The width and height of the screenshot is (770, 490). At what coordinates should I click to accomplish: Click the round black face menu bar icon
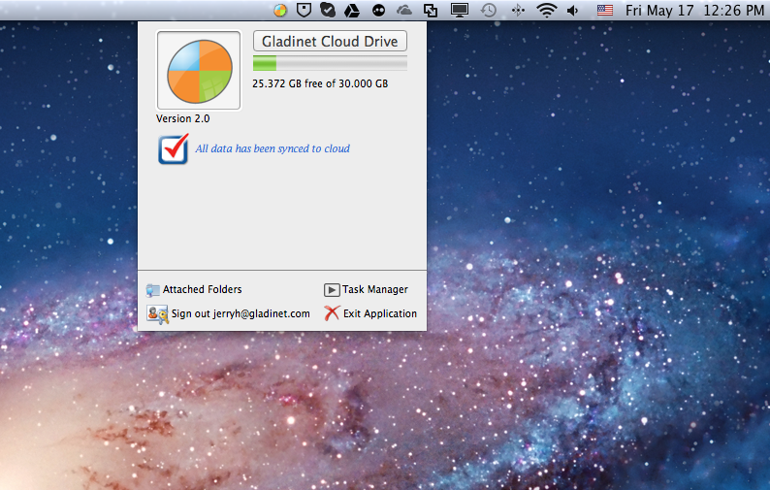pos(378,11)
